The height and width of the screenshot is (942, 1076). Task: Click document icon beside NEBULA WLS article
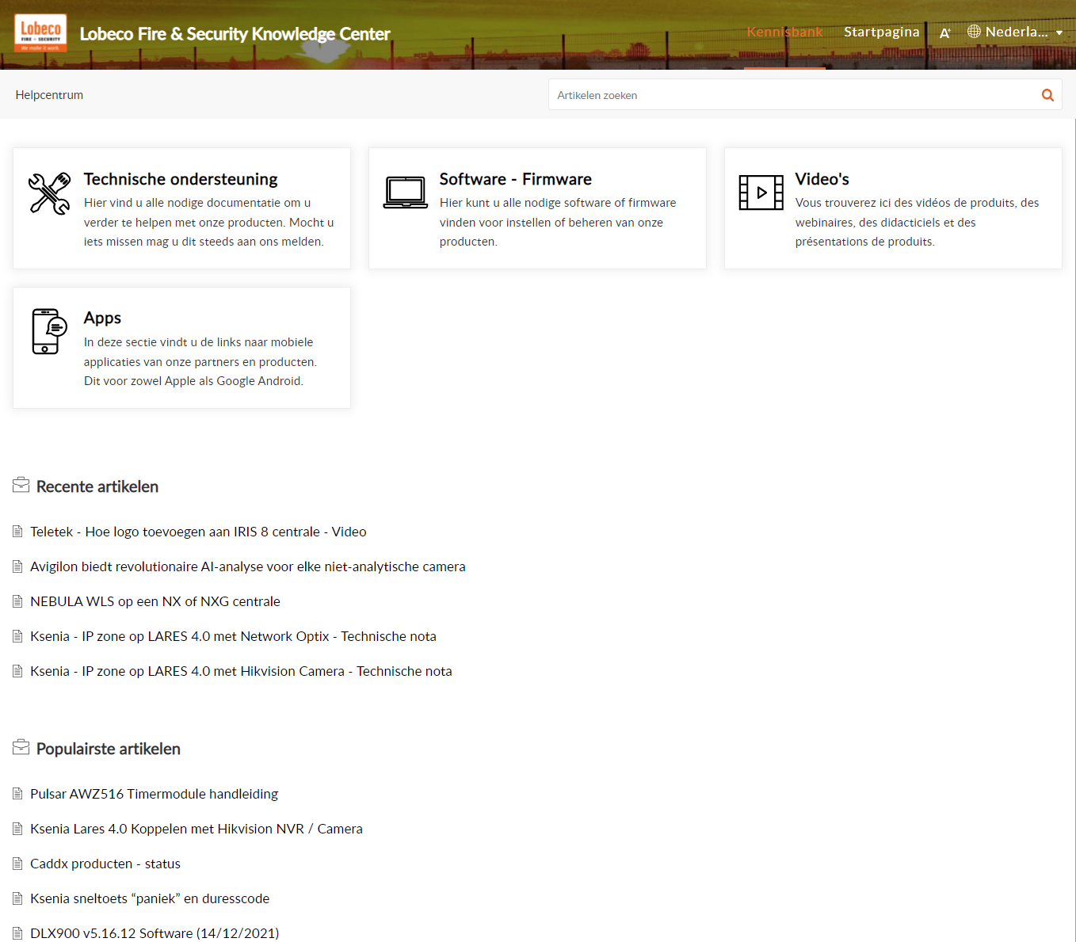pyautogui.click(x=17, y=601)
